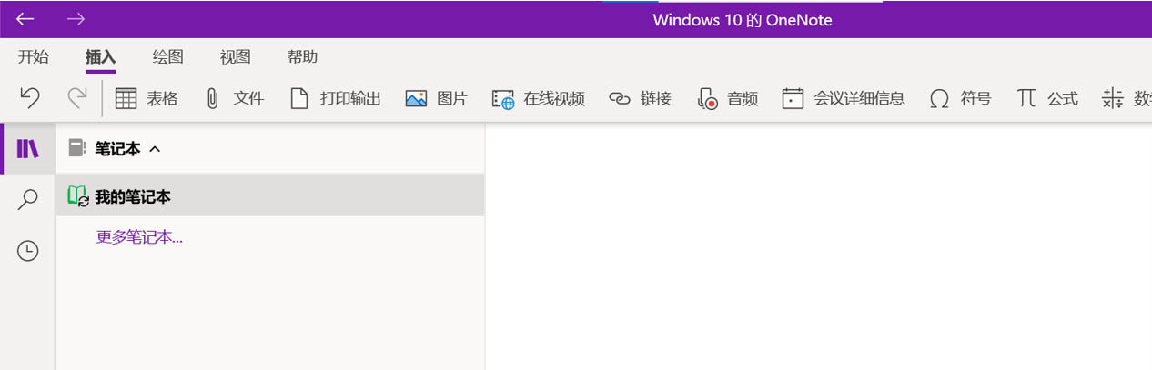
Task: Toggle the notebooks navigation pane icon
Action: click(28, 149)
